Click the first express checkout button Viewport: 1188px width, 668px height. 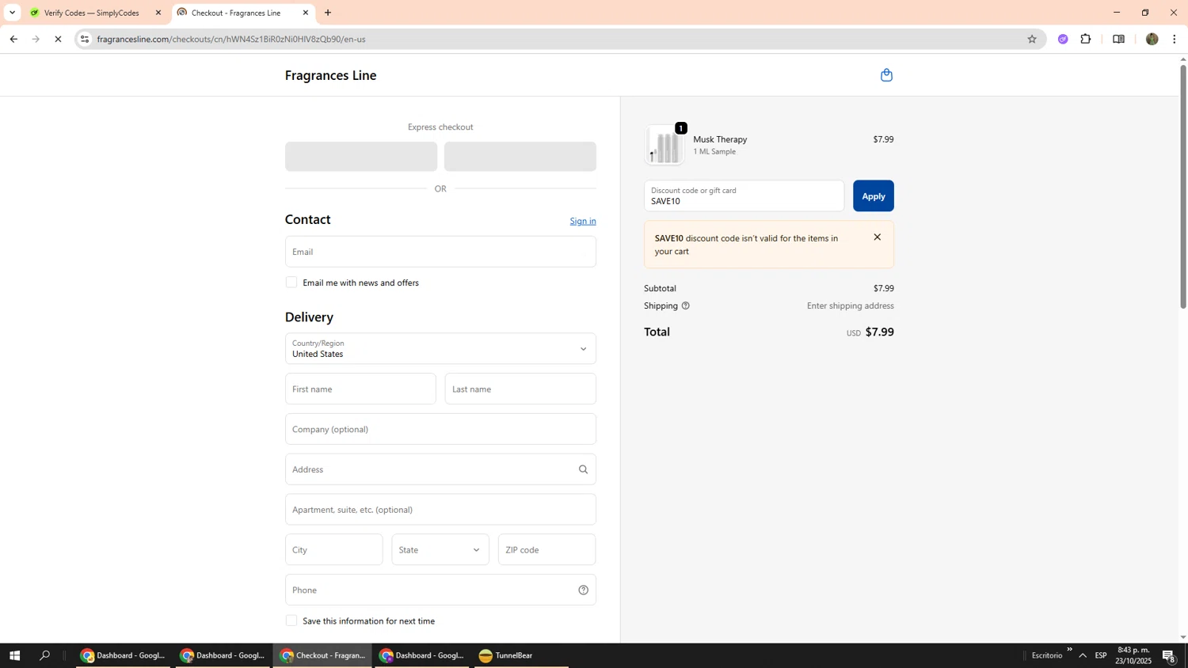point(361,157)
